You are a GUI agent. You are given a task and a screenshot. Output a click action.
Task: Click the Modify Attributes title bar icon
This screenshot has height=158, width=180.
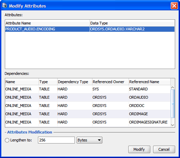tap(5, 6)
